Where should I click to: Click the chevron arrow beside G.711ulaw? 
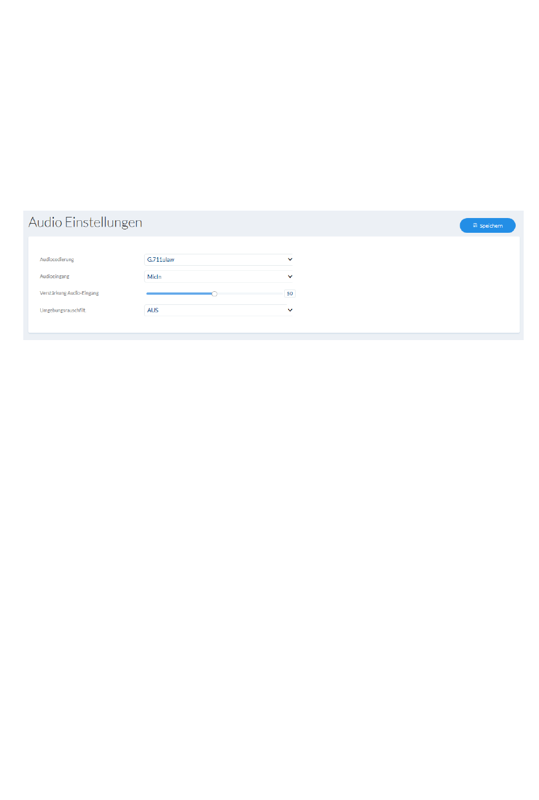pos(290,259)
